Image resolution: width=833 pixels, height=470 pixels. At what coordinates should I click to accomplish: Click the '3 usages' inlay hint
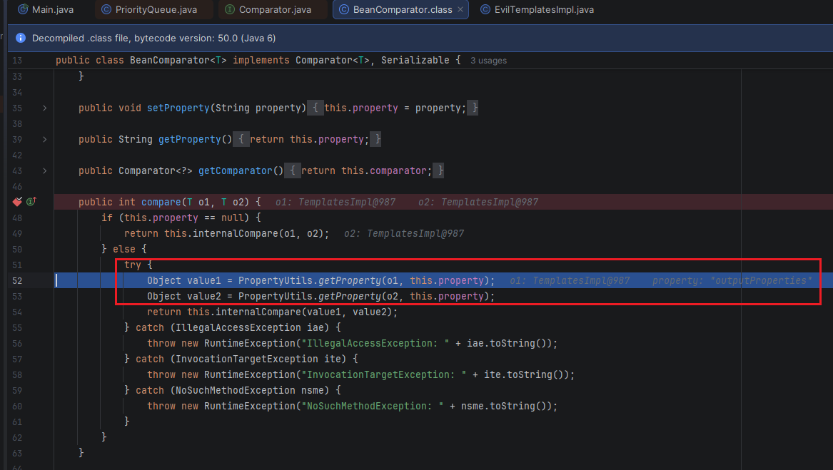click(x=488, y=61)
